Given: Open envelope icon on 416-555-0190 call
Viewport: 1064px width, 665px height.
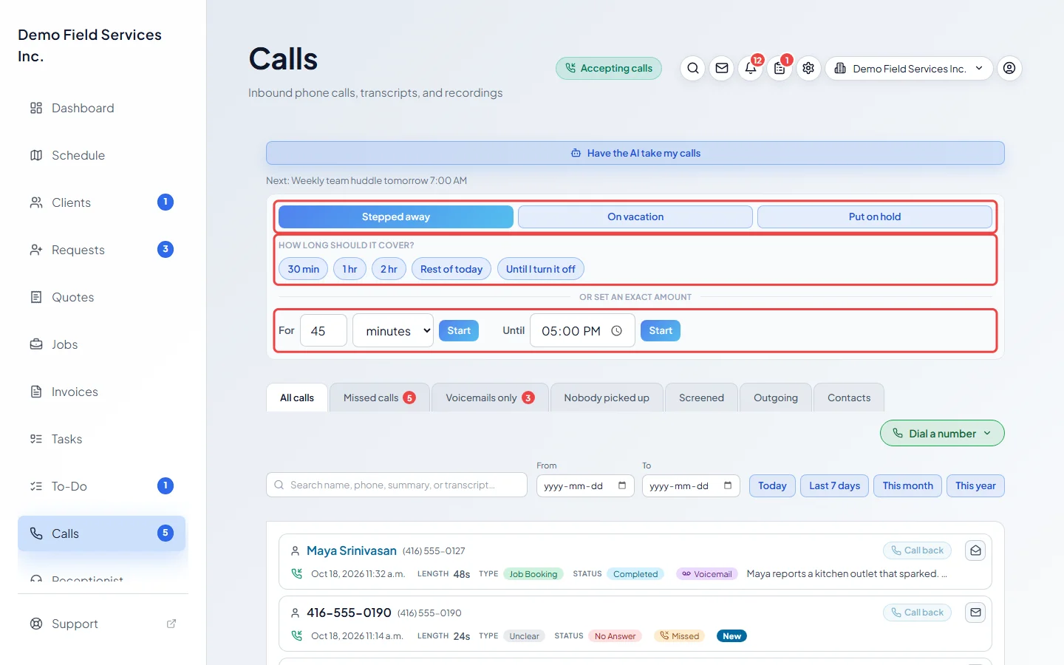Looking at the screenshot, I should [975, 613].
